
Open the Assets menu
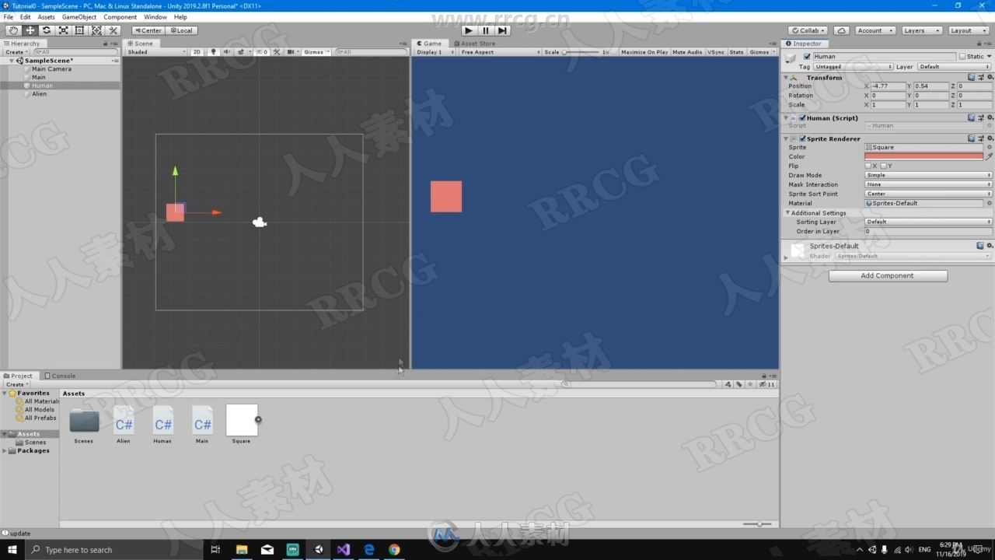pyautogui.click(x=47, y=17)
